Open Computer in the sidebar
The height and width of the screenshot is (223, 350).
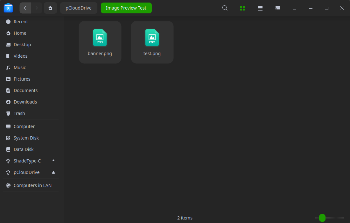(31, 126)
